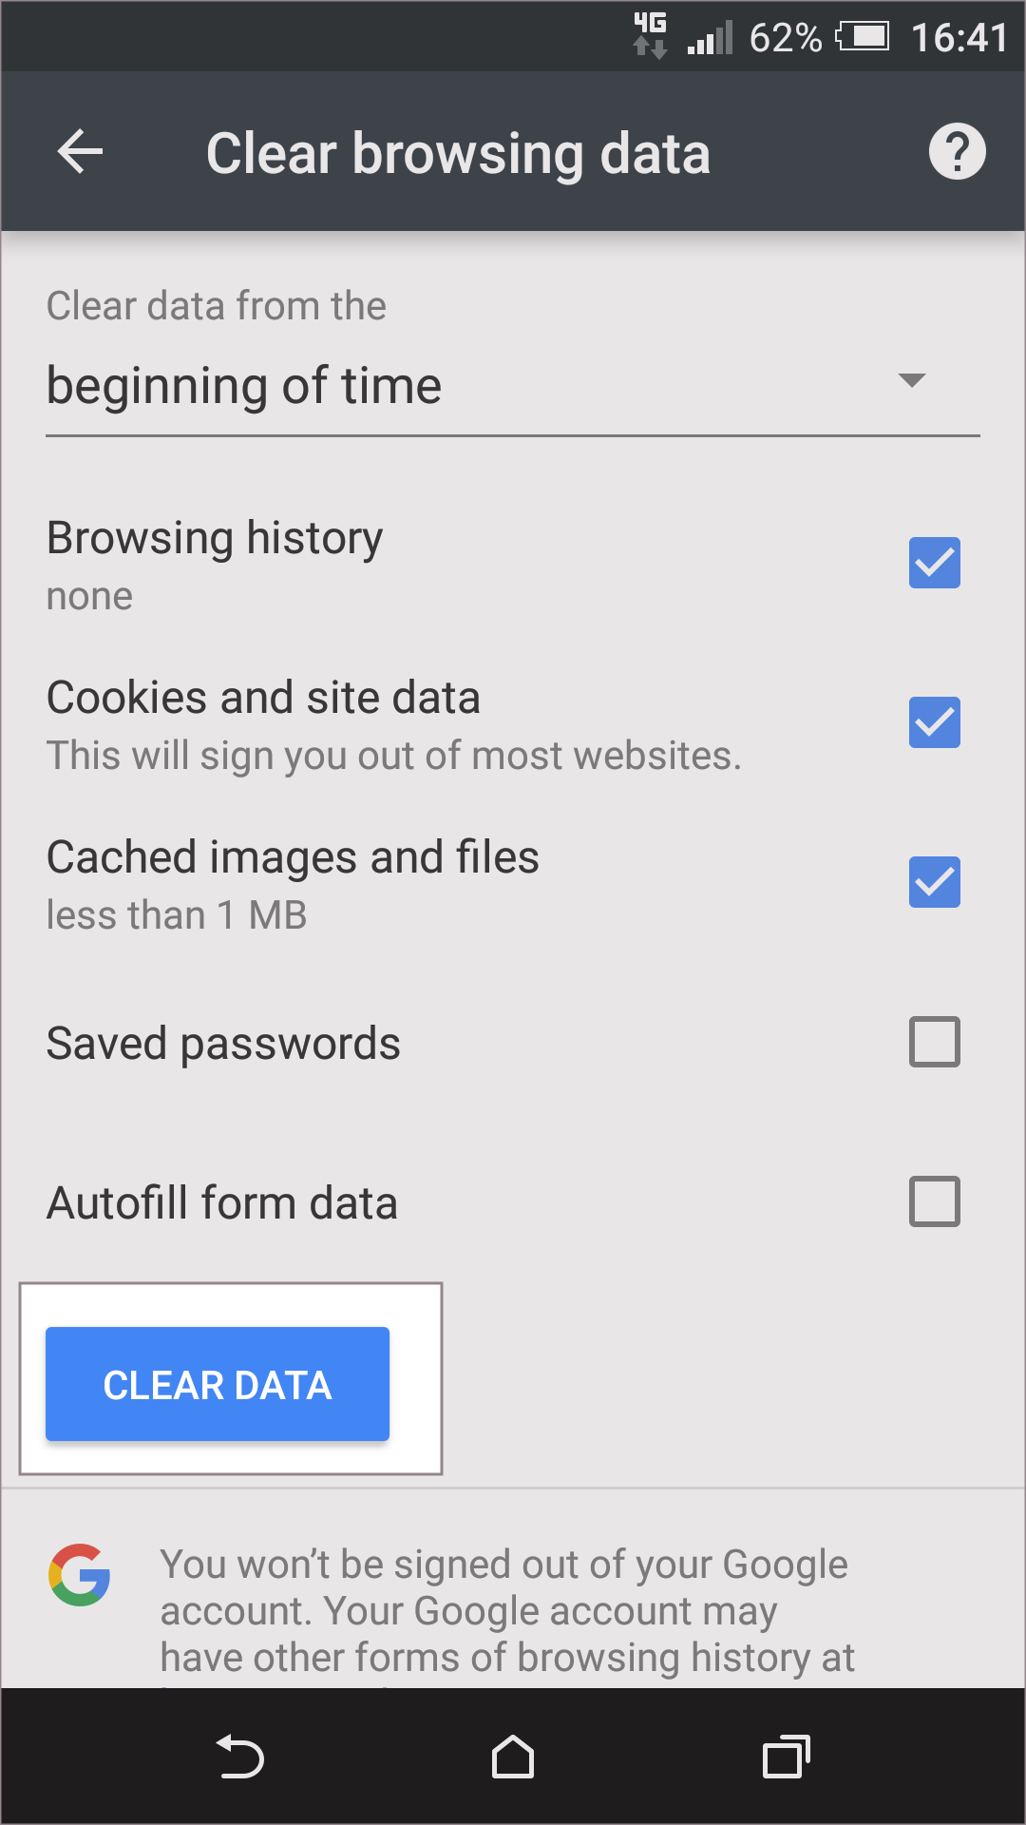Open the help question mark icon
The image size is (1026, 1825).
(957, 152)
